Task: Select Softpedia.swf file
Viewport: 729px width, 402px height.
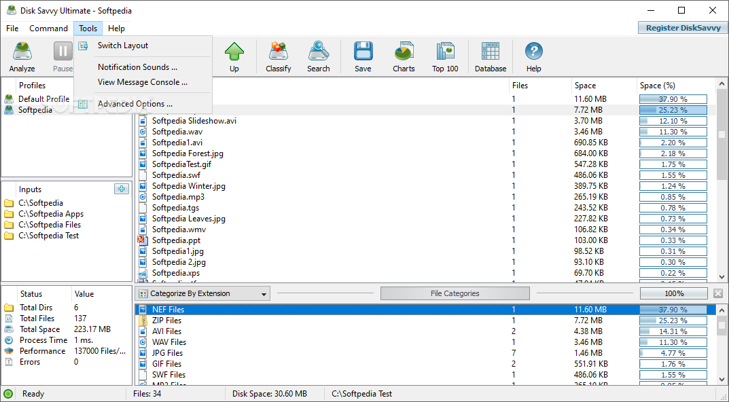Action: [x=176, y=175]
